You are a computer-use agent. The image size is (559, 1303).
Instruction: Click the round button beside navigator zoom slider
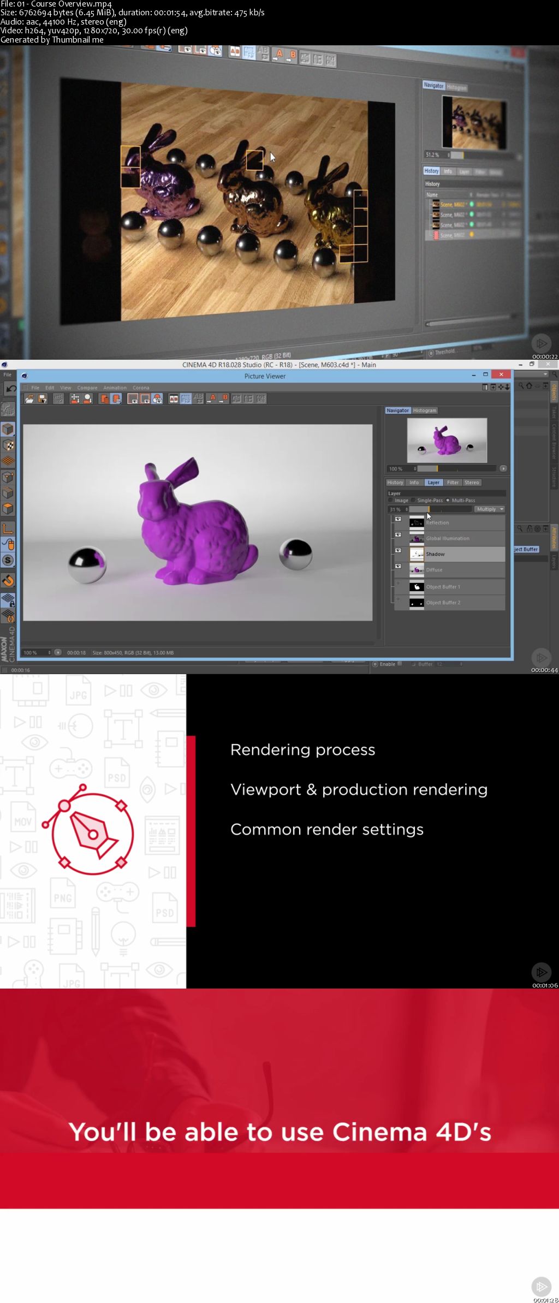pyautogui.click(x=503, y=468)
